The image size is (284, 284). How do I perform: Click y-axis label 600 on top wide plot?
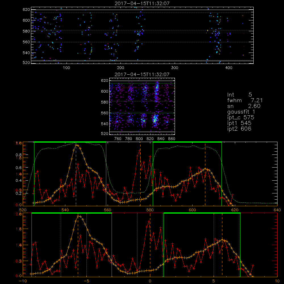26,20
